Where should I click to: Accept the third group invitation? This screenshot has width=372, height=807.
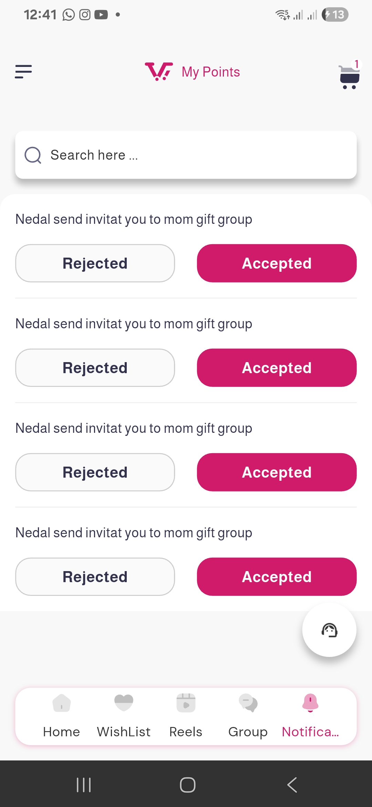(x=277, y=472)
